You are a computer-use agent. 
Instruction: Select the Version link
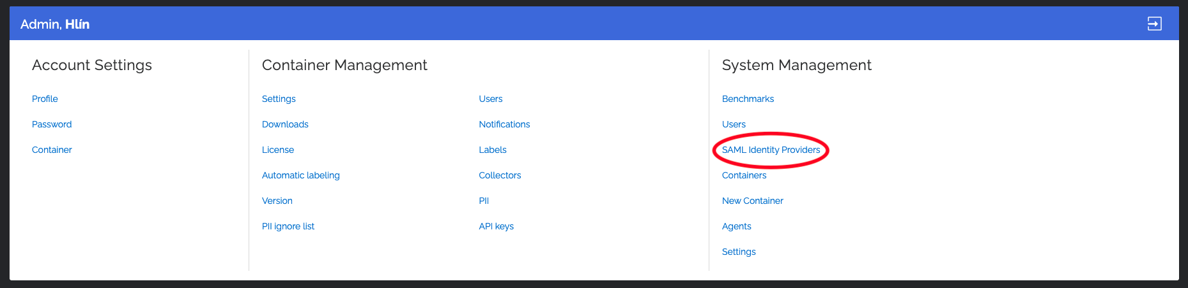[x=277, y=201]
